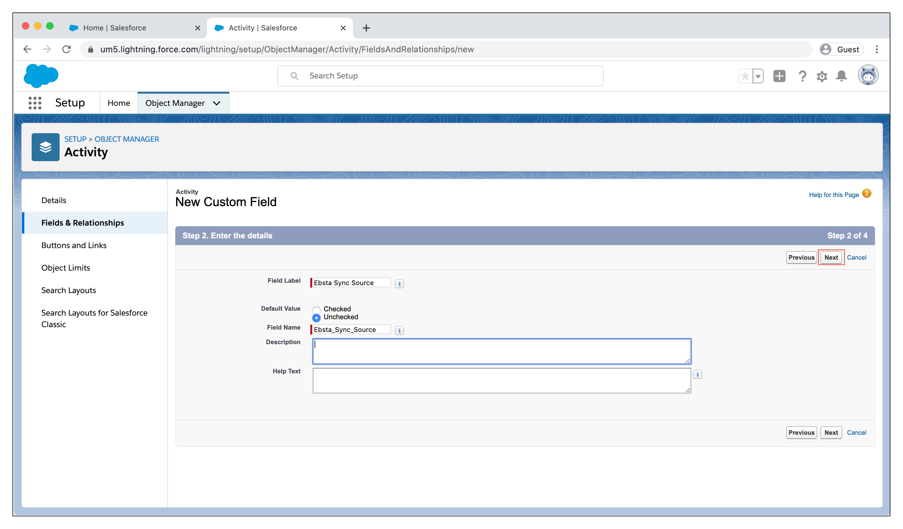Click the Salesforce cloud logo
The width and height of the screenshot is (903, 529).
(x=41, y=76)
